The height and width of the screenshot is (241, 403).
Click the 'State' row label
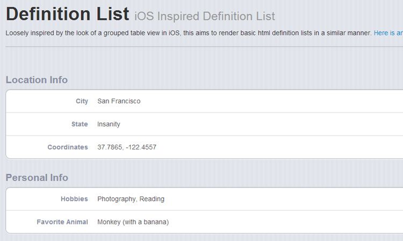pyautogui.click(x=80, y=124)
